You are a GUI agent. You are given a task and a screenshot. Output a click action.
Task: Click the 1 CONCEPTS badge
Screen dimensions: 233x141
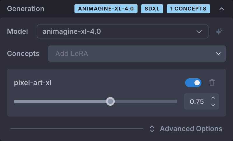[x=188, y=9]
